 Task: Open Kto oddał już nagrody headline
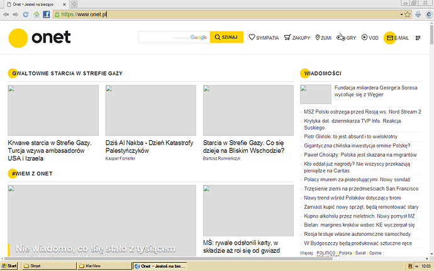pos(357,167)
